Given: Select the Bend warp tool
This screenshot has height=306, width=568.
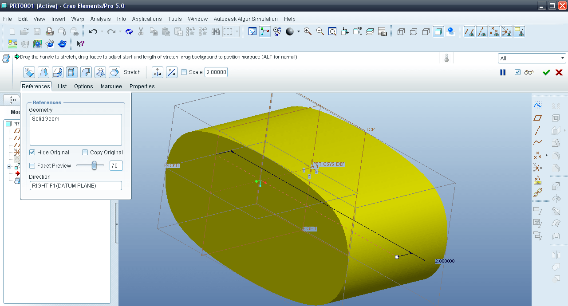Looking at the screenshot, I should coord(86,72).
